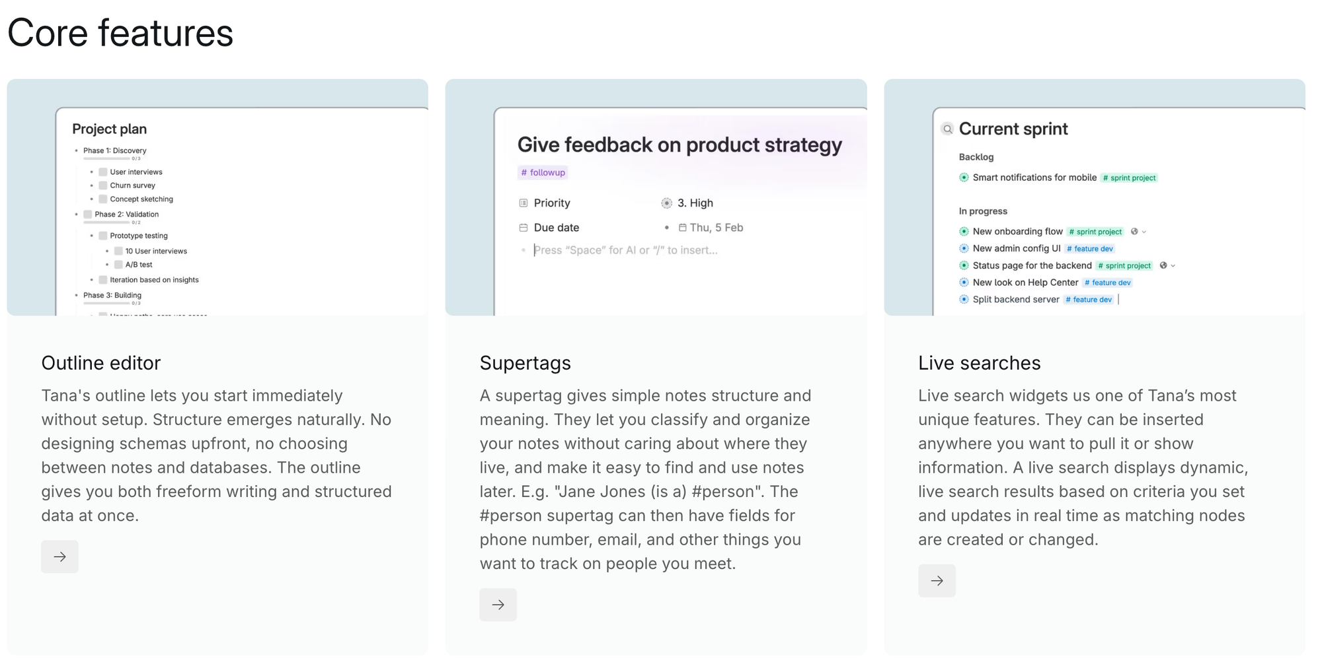
Task: Tick the Prototype testing checkbox
Action: (x=103, y=236)
